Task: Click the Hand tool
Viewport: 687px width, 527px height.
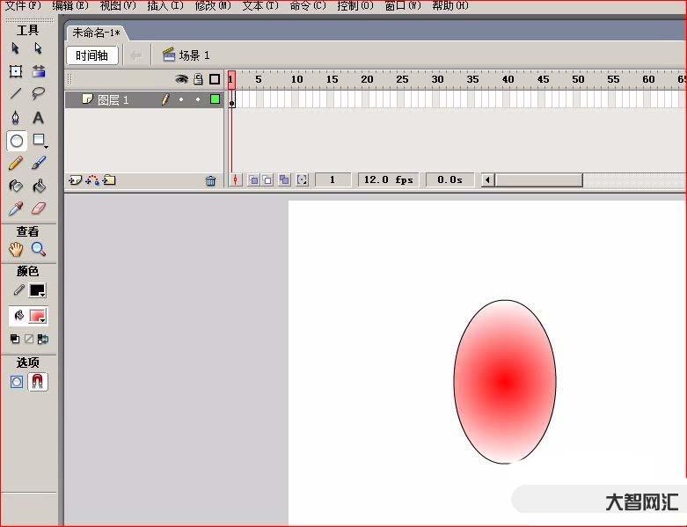Action: pos(16,249)
